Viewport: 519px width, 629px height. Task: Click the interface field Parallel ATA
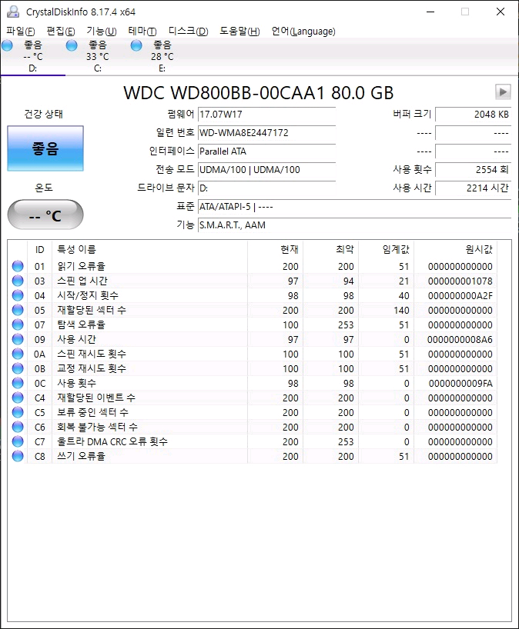click(266, 151)
